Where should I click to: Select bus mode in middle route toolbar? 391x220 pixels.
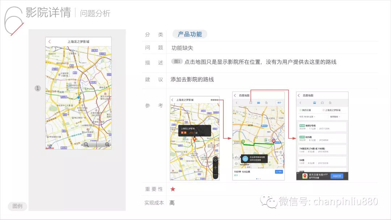(251, 103)
